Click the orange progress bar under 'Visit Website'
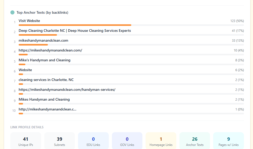This screenshot has width=253, height=149. (x=75, y=25)
